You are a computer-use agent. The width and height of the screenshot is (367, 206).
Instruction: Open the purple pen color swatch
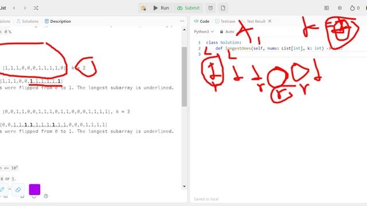34,189
